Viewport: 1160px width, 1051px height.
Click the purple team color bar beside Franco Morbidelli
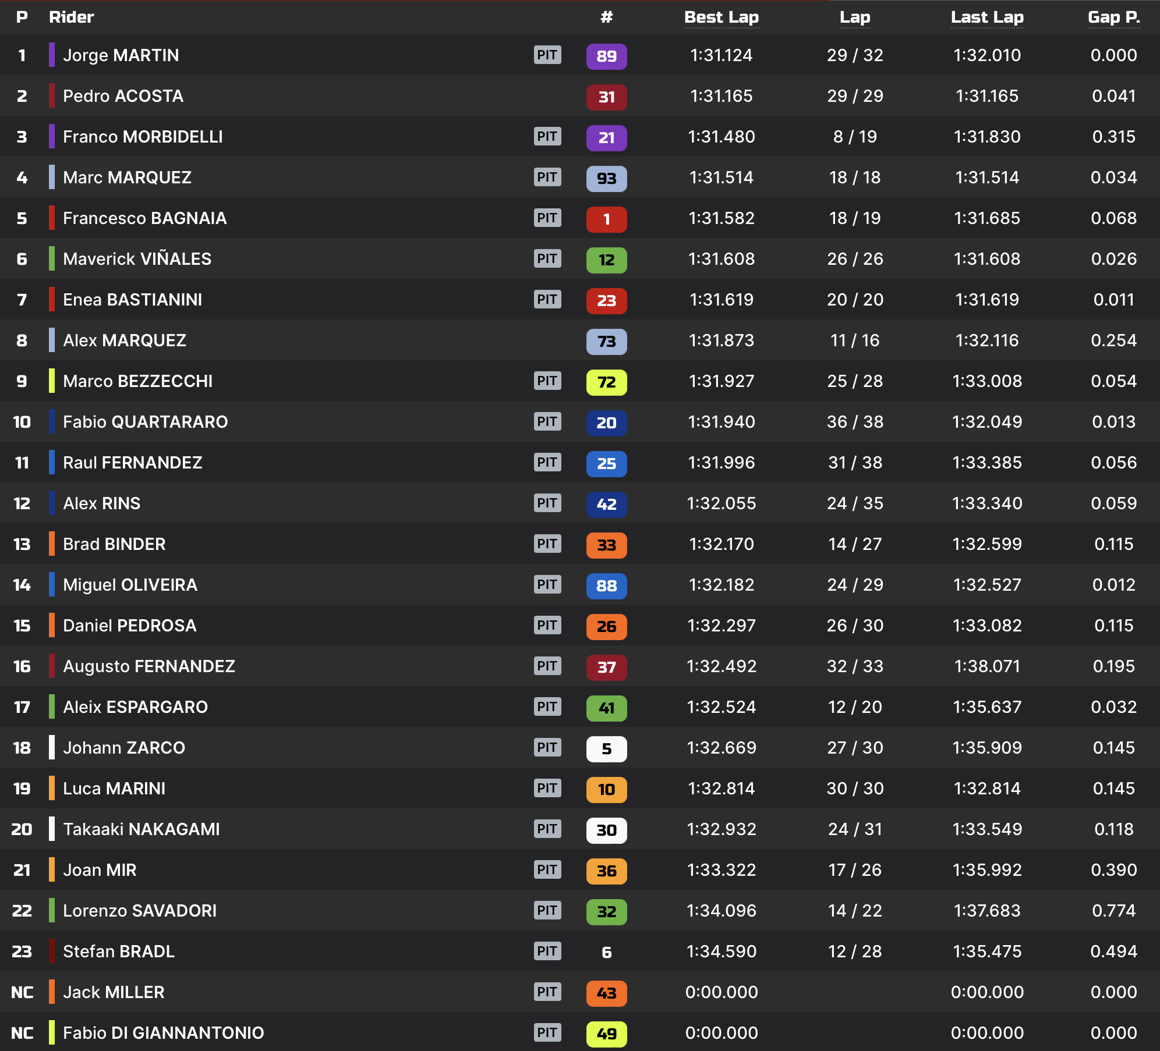pos(52,137)
